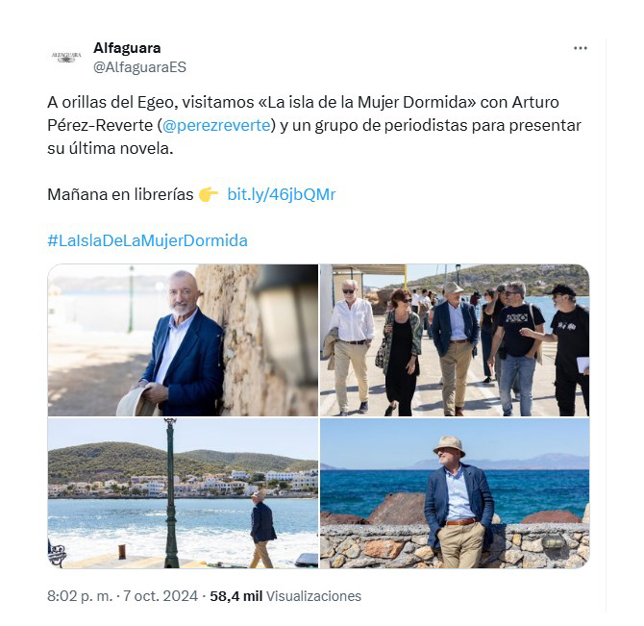The image size is (644, 626).
Task: Click the 'Mañana en librerías' text line
Action: point(120,194)
